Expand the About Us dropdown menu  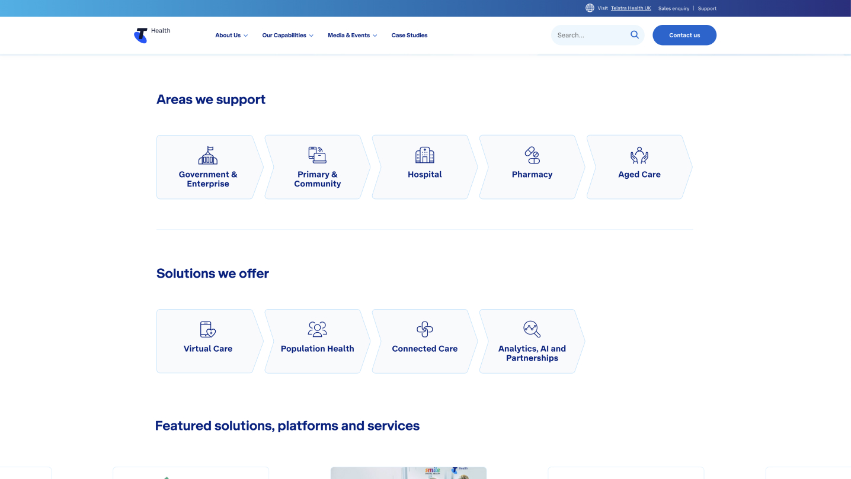[x=231, y=36]
